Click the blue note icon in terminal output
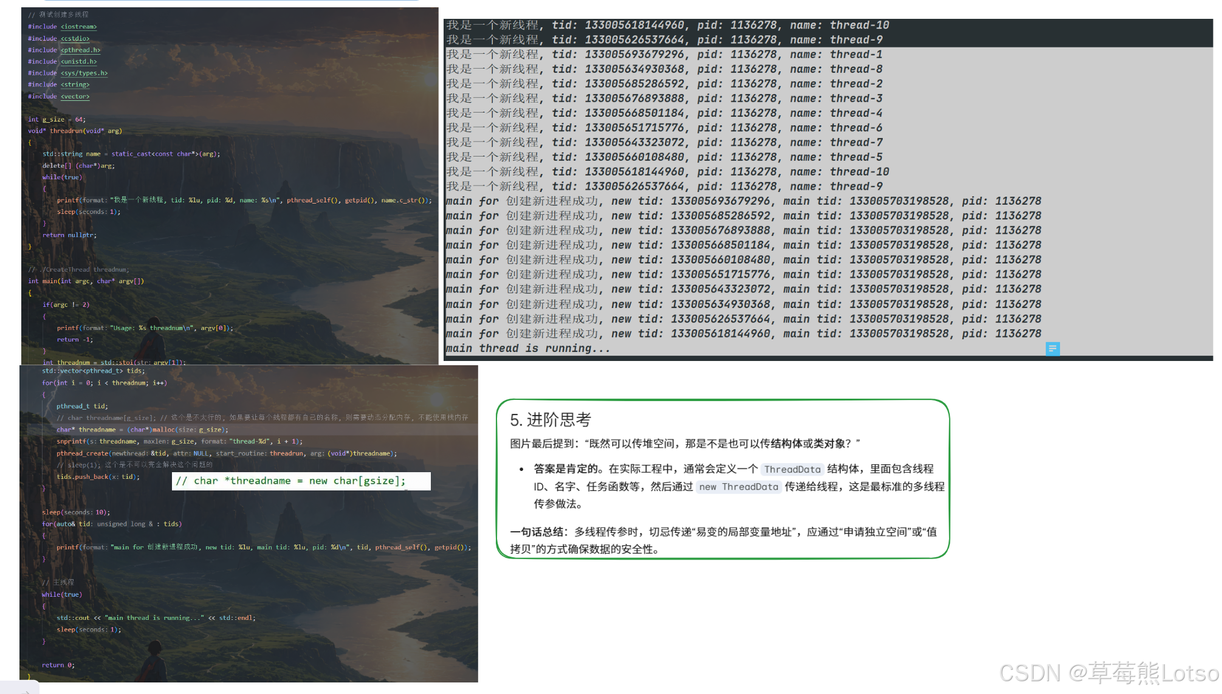The height and width of the screenshot is (694, 1222). pos(1052,349)
